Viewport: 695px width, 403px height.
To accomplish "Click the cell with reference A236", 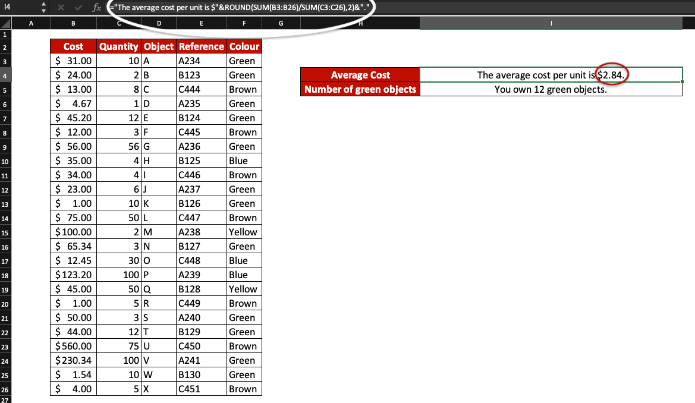I will click(x=202, y=146).
